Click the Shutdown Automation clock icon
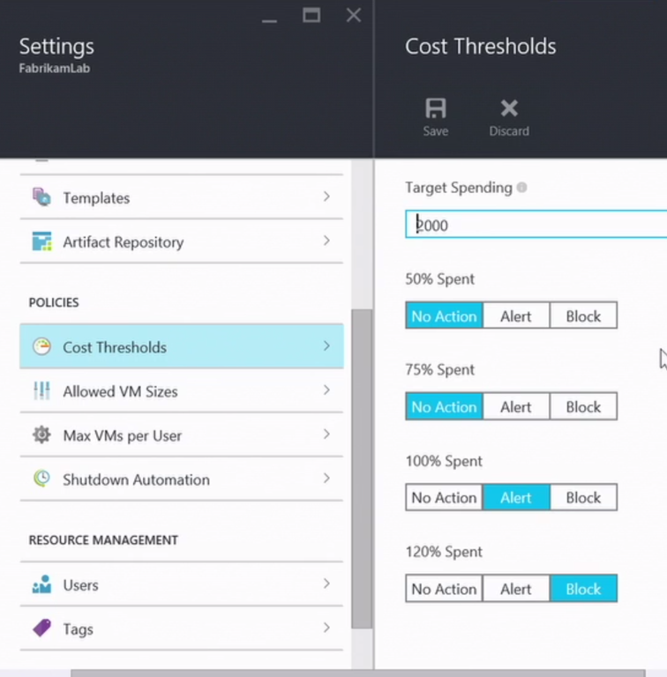The width and height of the screenshot is (667, 677). tap(41, 479)
